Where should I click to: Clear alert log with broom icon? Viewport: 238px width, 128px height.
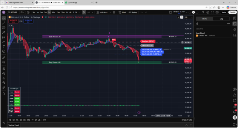(x=197, y=23)
